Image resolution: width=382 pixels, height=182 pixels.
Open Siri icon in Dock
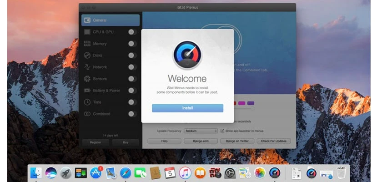click(51, 173)
